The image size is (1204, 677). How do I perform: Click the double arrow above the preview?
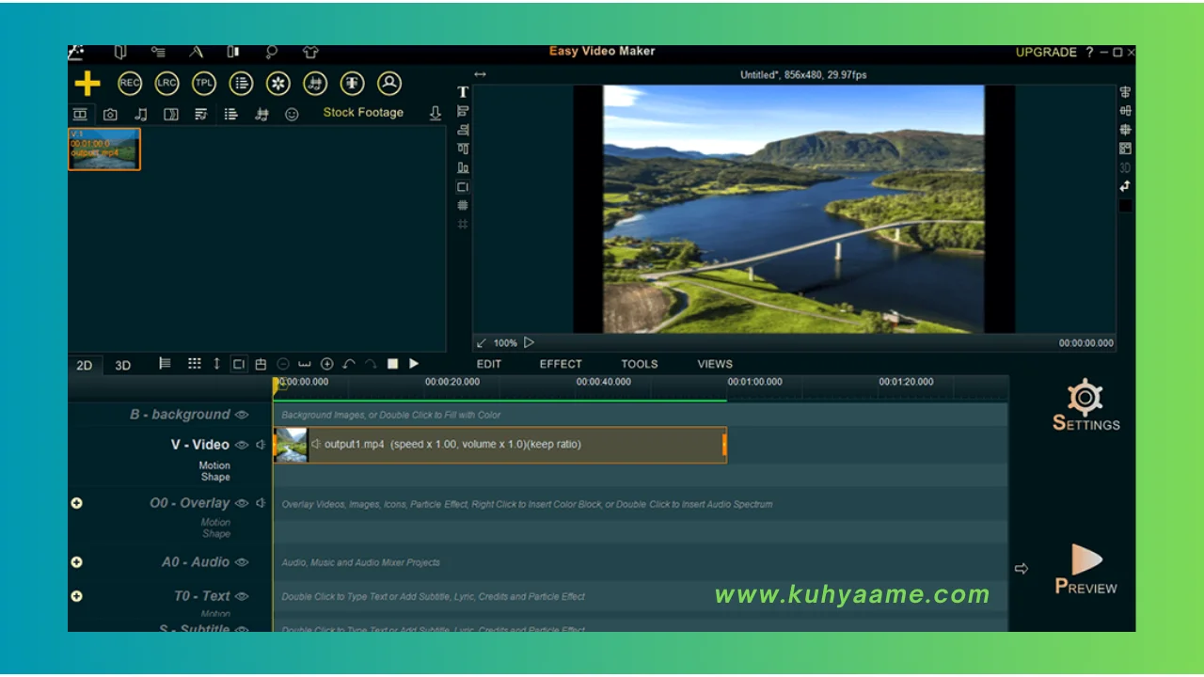coord(480,74)
